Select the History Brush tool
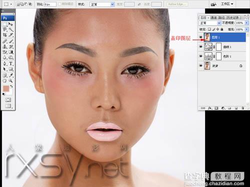 [x=11, y=46]
